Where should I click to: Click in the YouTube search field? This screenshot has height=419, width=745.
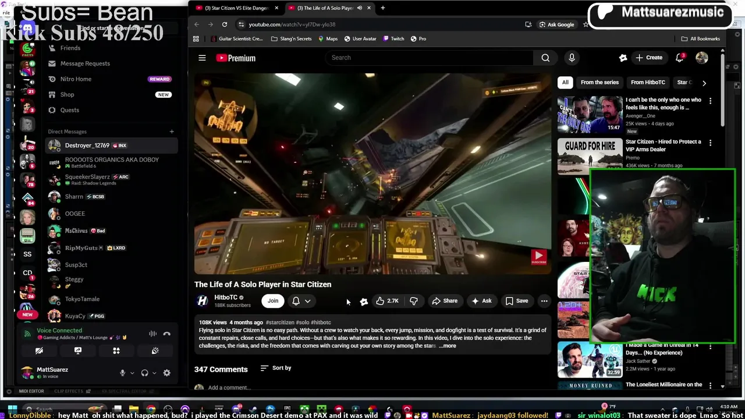429,58
